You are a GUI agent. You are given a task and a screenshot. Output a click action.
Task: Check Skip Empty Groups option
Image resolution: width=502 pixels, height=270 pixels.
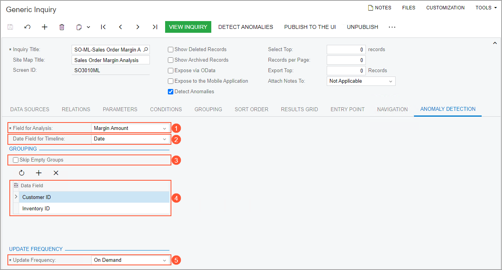pos(16,160)
